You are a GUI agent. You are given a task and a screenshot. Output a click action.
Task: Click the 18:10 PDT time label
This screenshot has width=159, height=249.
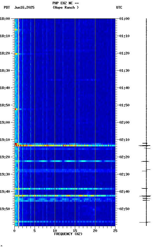pyautogui.click(x=5, y=36)
